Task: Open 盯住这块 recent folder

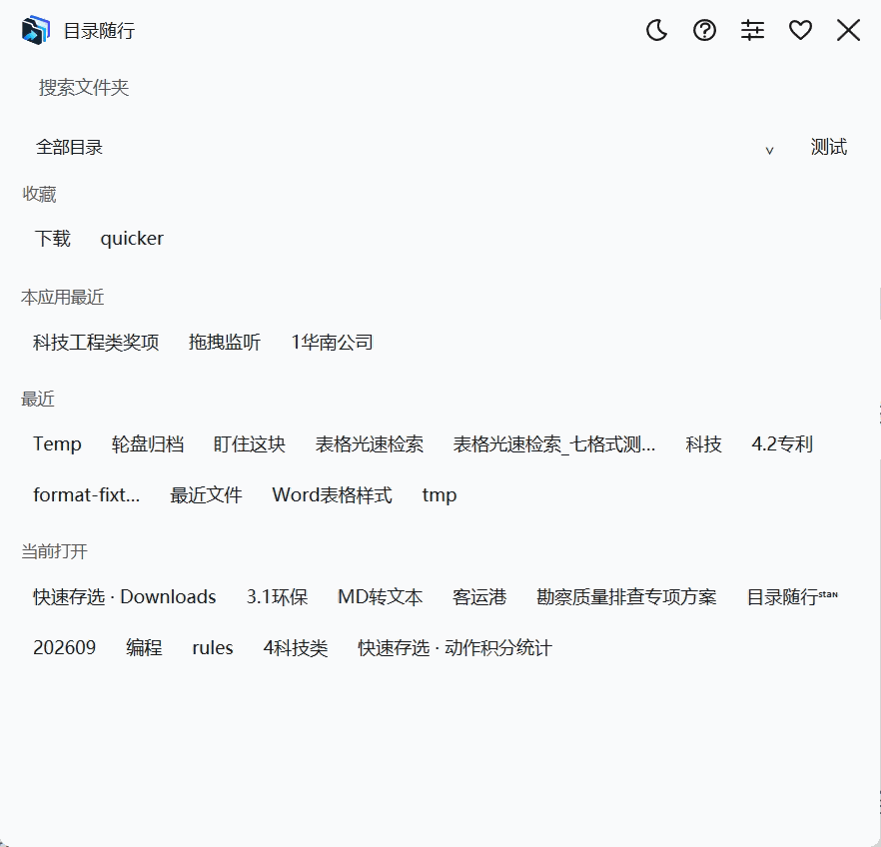Action: click(249, 444)
